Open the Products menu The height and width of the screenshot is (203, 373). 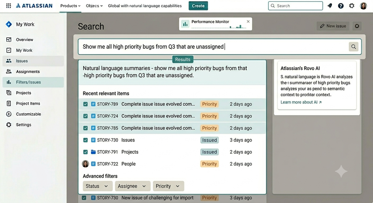[x=70, y=6]
